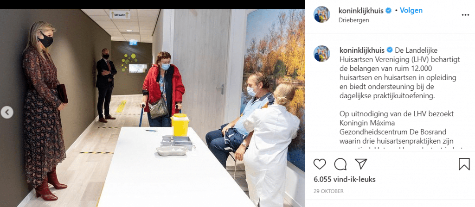This screenshot has width=475, height=207.
Task: Open the koninklijkhuis username in the header
Action: click(361, 11)
